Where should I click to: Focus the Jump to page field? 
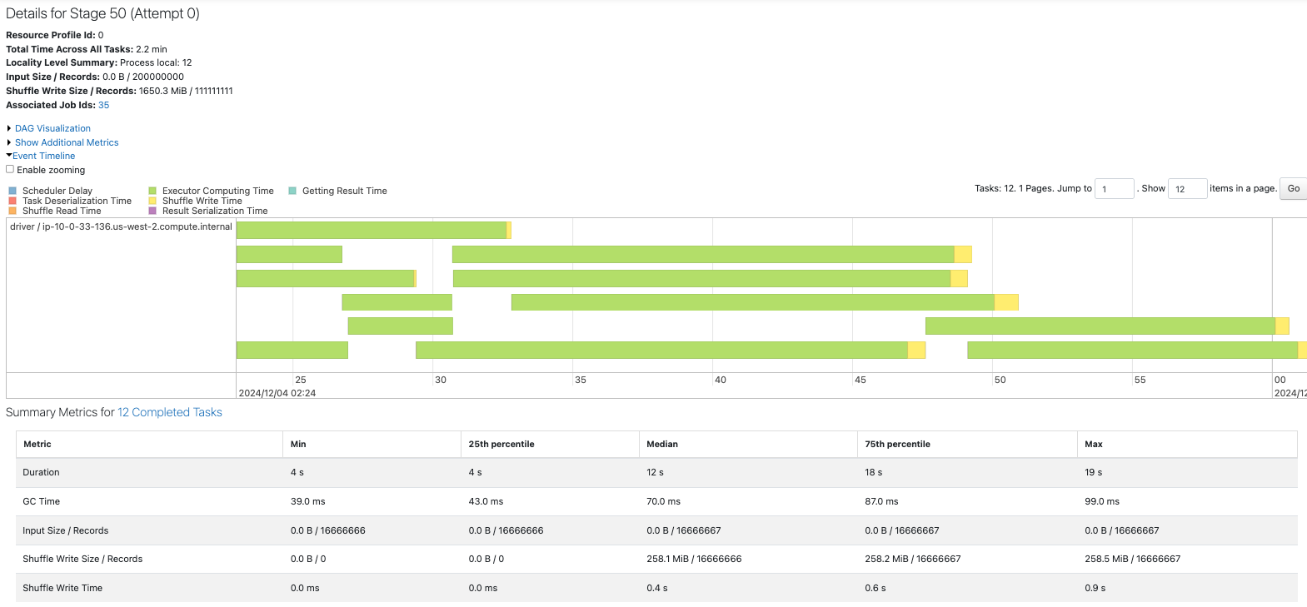pyautogui.click(x=1115, y=189)
